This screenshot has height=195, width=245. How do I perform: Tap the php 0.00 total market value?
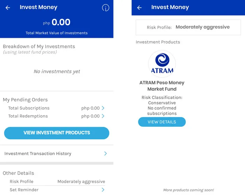pyautogui.click(x=57, y=22)
